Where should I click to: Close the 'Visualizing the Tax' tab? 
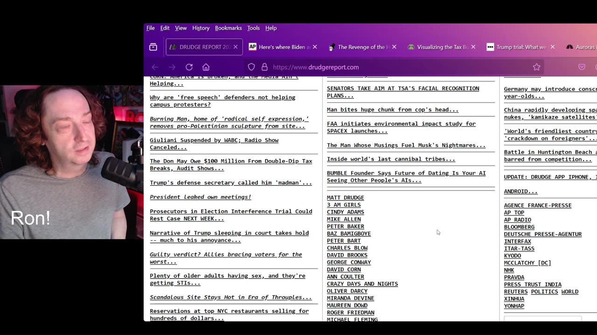point(473,47)
